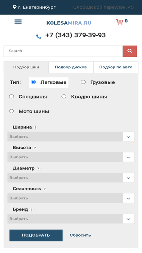Open the Бренд dropdown list

(71, 219)
